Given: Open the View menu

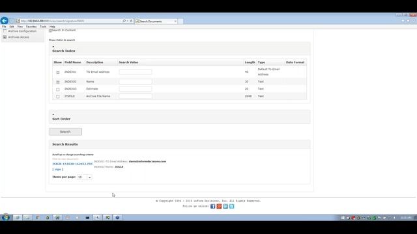Looking at the screenshot, I should tap(20, 27).
